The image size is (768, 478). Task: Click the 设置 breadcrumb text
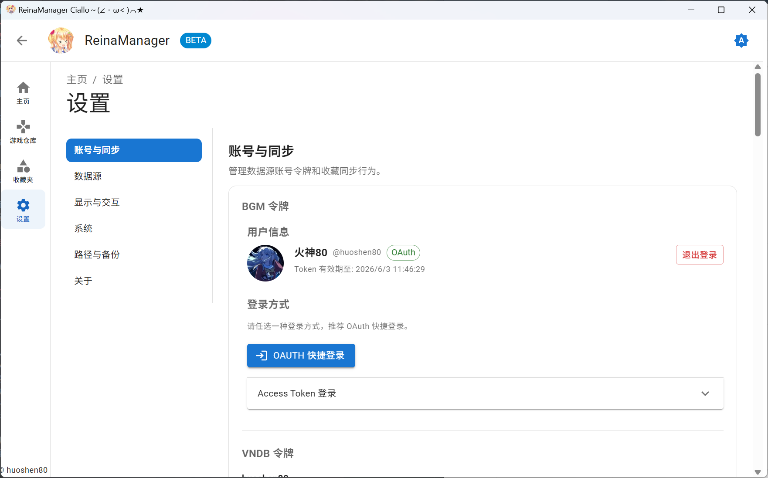[x=113, y=80]
